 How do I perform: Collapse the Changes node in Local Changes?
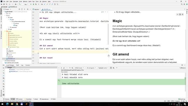pyautogui.click(x=6, y=67)
